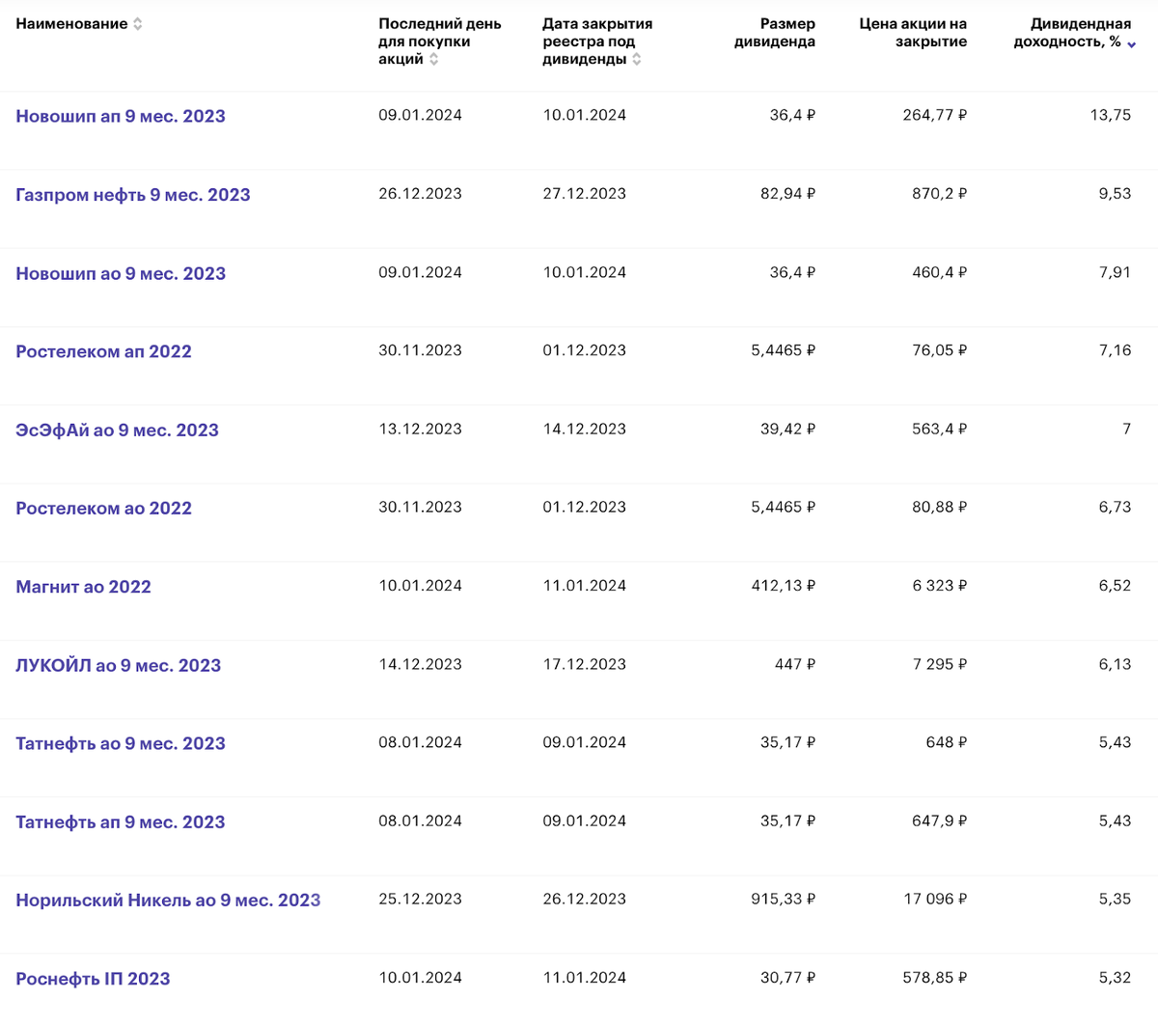Select dividend yield value 5,32

(1115, 978)
